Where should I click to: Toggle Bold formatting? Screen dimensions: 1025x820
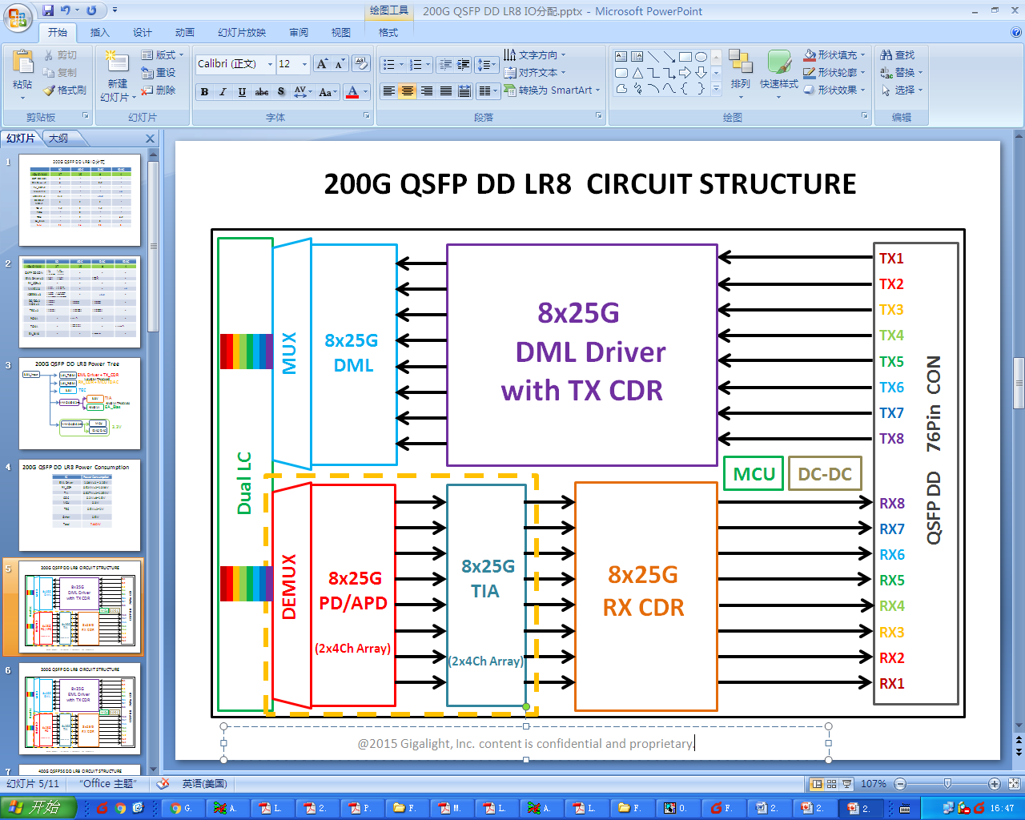[205, 92]
